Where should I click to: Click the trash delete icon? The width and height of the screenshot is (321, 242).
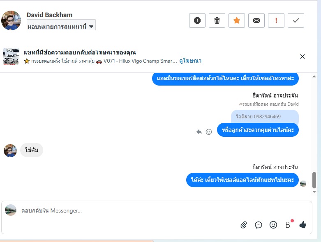pos(217,20)
